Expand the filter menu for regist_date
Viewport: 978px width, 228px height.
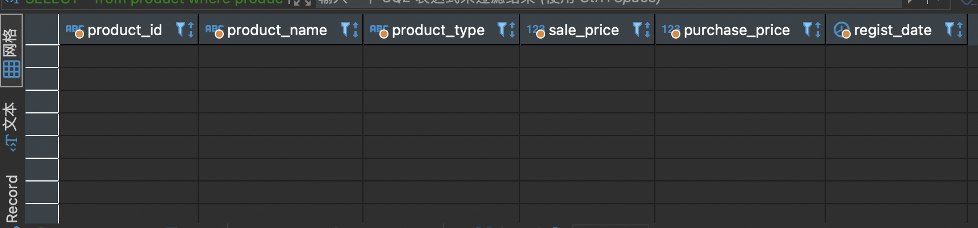tap(950, 29)
